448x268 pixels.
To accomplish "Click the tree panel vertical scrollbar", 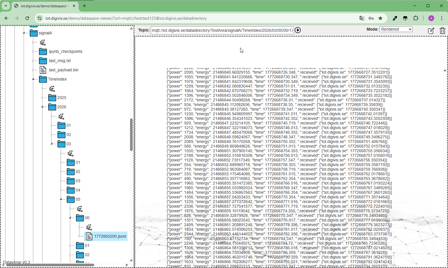I will (x=131, y=134).
